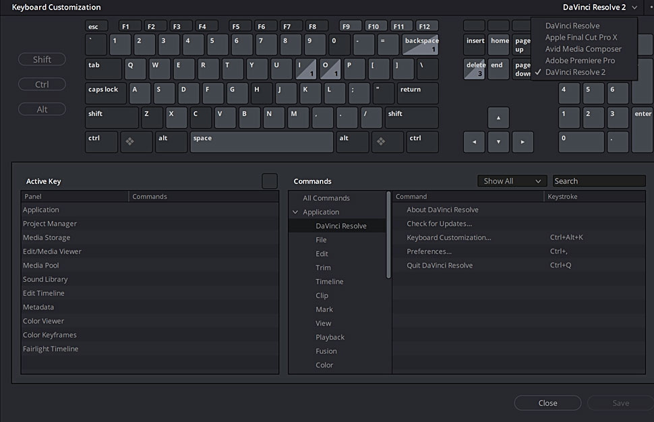Click the left OS logo key beside left alt
654x422 pixels.
pos(136,142)
